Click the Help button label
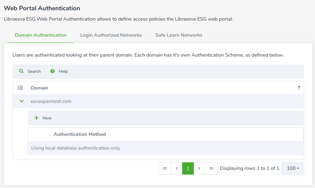Image resolution: width=315 pixels, height=188 pixels. 63,71
